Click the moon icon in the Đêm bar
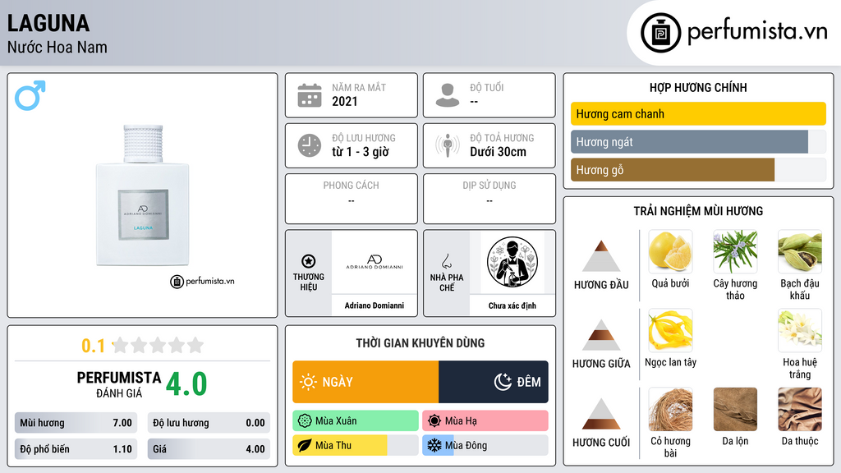Viewport: 841px width, 473px height. pyautogui.click(x=503, y=382)
